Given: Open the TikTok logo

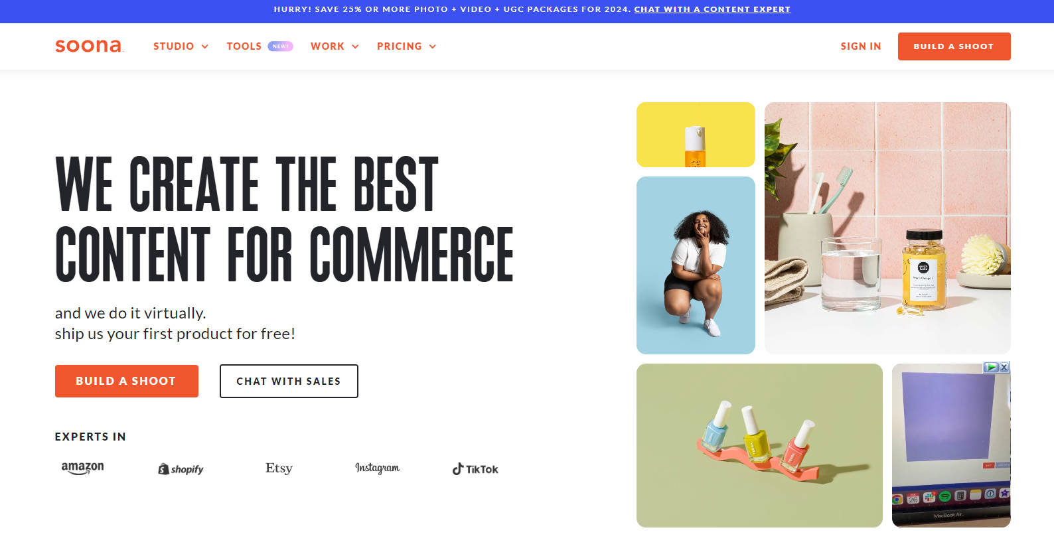Looking at the screenshot, I should click(x=475, y=469).
